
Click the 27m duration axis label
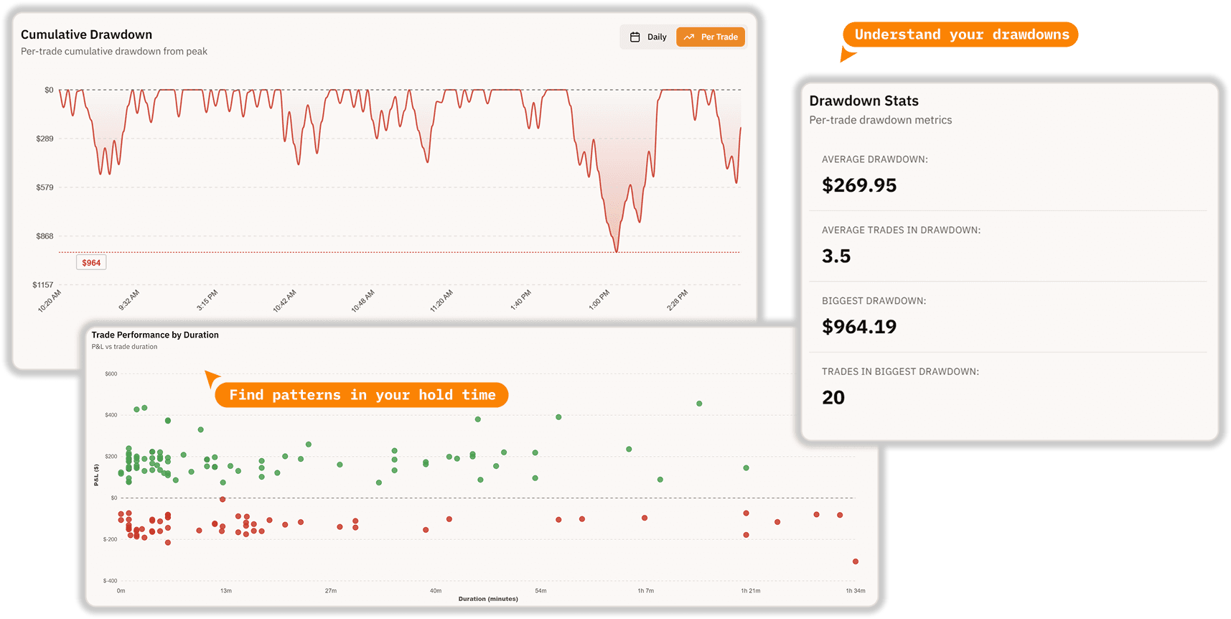point(331,591)
